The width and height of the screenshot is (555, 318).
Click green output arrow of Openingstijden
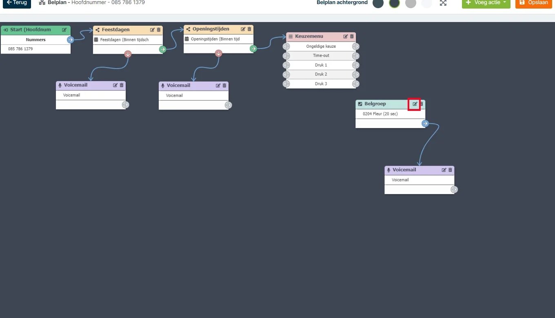tap(253, 49)
